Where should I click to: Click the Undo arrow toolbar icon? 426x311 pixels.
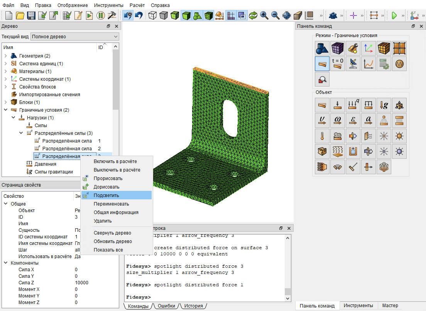pos(139,15)
